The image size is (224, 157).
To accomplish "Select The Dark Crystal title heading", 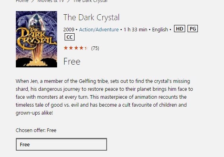I will (x=91, y=17).
